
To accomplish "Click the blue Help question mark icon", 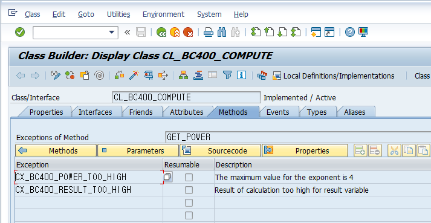I will point(349,32).
